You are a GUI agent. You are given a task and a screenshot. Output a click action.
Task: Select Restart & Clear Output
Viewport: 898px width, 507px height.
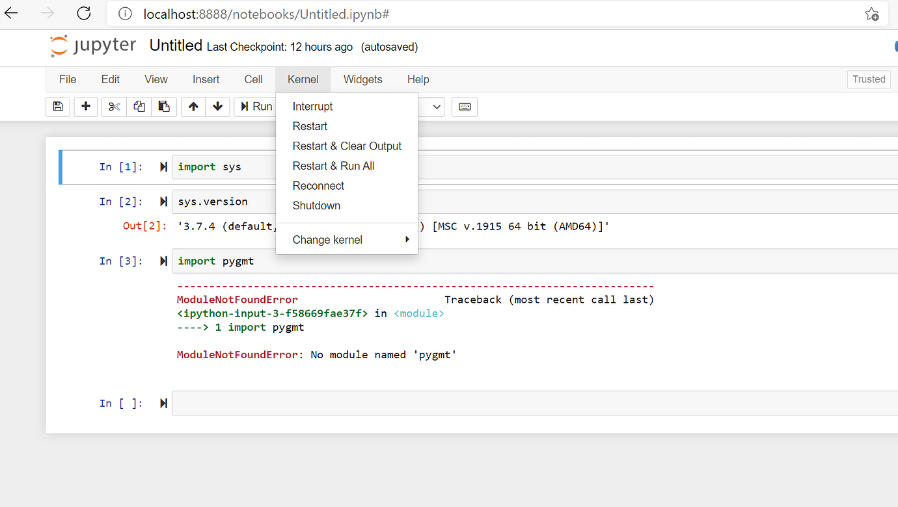click(x=347, y=146)
